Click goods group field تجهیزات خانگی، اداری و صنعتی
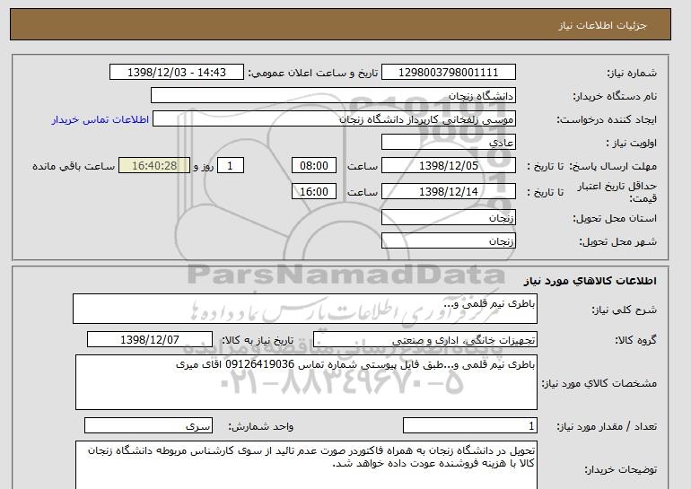This screenshot has height=489, width=691. [x=424, y=340]
